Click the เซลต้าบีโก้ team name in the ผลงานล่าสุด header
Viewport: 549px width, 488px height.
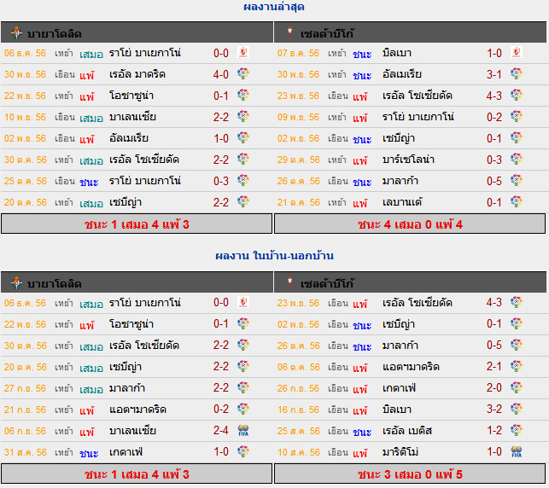pyautogui.click(x=327, y=33)
